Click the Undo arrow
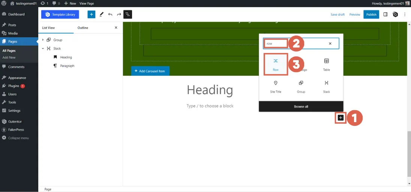The height and width of the screenshot is (192, 411). (110, 14)
